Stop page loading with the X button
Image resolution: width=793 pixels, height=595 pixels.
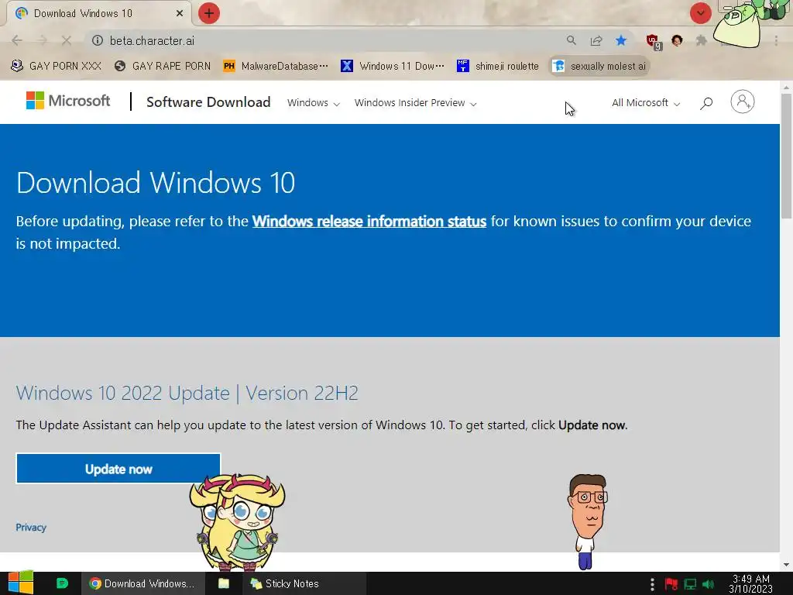coord(67,40)
